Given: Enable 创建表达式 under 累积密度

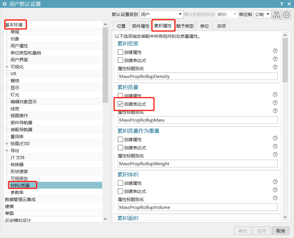Looking at the screenshot, I should coord(120,60).
